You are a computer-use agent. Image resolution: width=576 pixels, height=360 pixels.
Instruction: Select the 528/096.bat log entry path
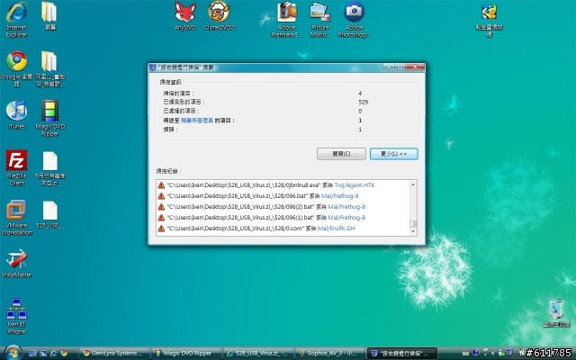coord(238,196)
